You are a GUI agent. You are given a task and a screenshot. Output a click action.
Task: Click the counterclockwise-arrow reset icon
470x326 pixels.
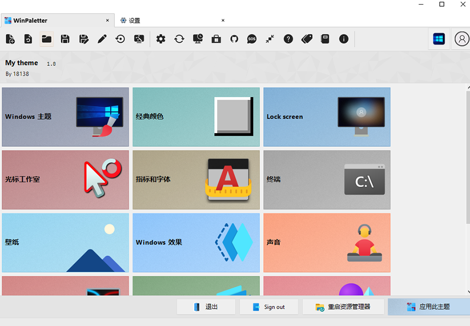pos(120,39)
